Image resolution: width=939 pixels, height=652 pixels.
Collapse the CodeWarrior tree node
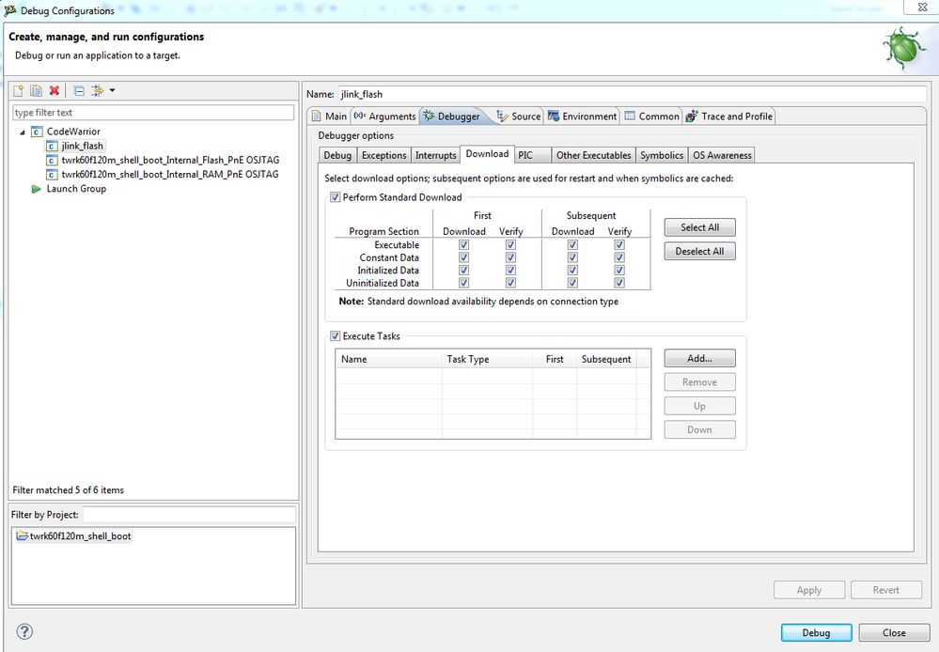(23, 132)
